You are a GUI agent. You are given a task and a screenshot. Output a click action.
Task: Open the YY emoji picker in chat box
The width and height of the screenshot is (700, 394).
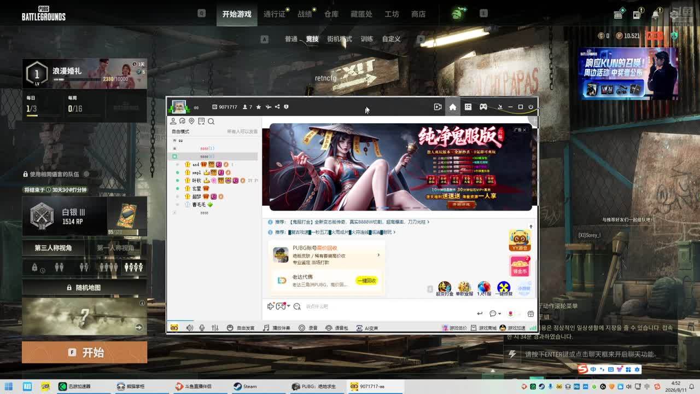pyautogui.click(x=297, y=306)
